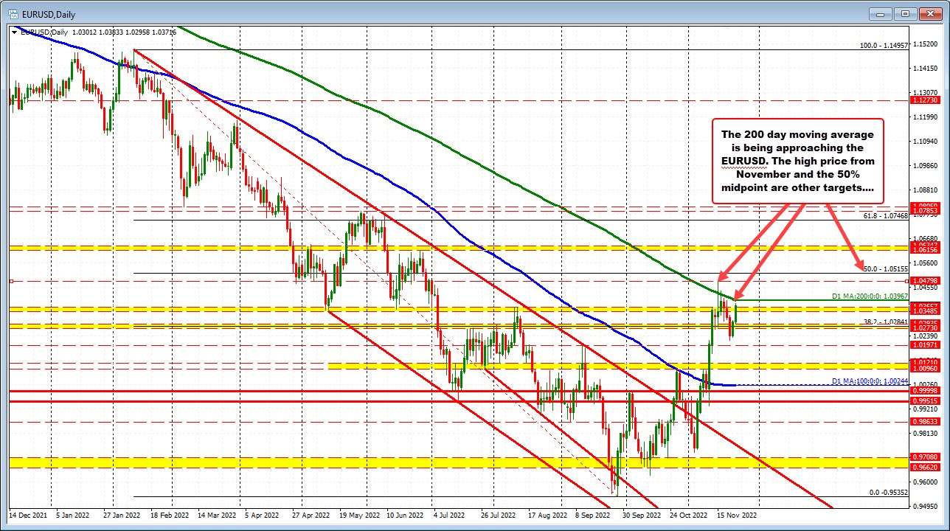The image size is (950, 531).
Task: Collapse the OHLC data line using the triangle
Action: point(15,32)
